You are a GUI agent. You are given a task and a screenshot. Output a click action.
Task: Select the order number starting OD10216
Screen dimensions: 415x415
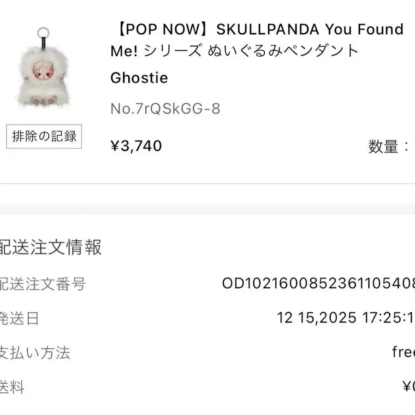coord(318,284)
